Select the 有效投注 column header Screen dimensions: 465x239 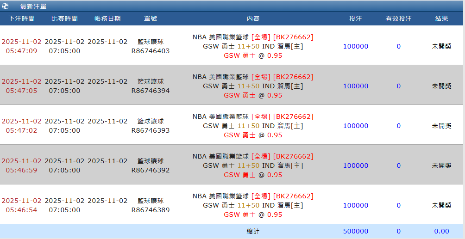point(399,18)
